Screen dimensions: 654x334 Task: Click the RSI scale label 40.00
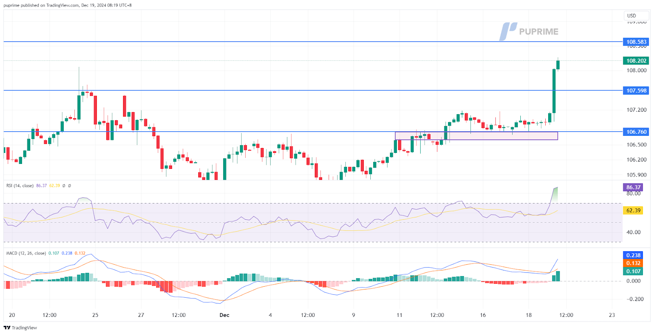pyautogui.click(x=633, y=232)
